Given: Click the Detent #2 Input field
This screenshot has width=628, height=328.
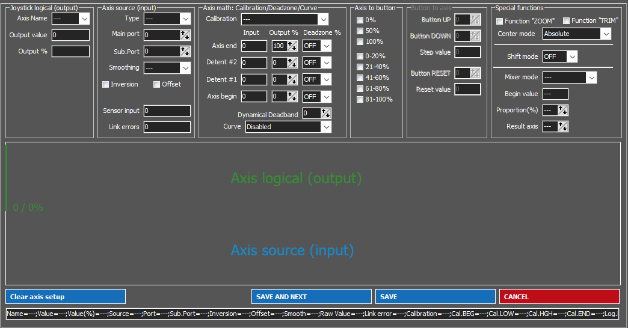Looking at the screenshot, I should coord(254,63).
